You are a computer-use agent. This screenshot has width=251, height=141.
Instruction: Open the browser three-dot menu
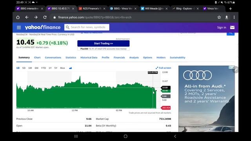click(x=234, y=17)
